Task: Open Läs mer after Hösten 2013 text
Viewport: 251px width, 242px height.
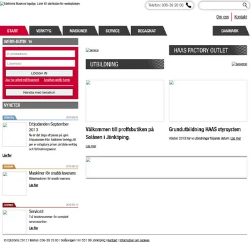Action: click(235, 139)
